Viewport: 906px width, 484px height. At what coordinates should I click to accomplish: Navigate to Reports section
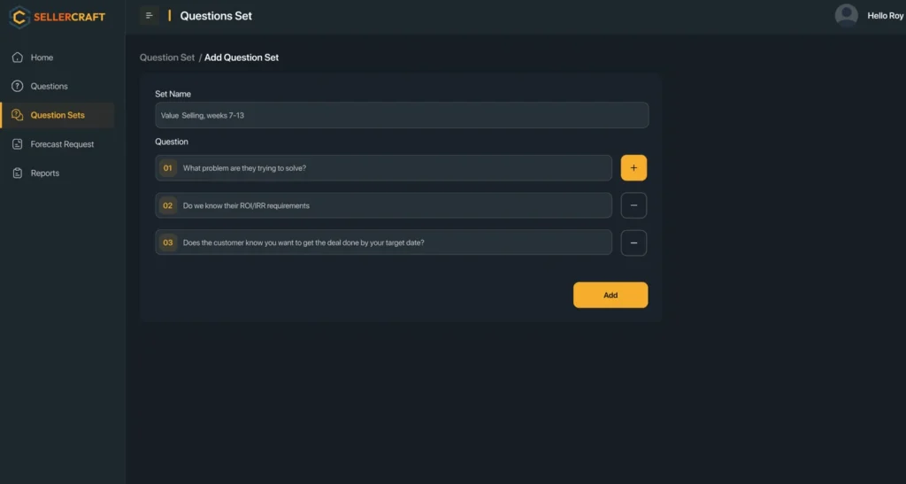tap(45, 173)
